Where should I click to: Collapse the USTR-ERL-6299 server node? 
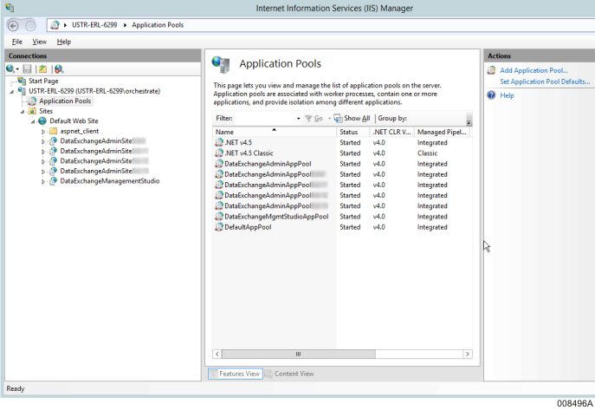click(x=12, y=92)
